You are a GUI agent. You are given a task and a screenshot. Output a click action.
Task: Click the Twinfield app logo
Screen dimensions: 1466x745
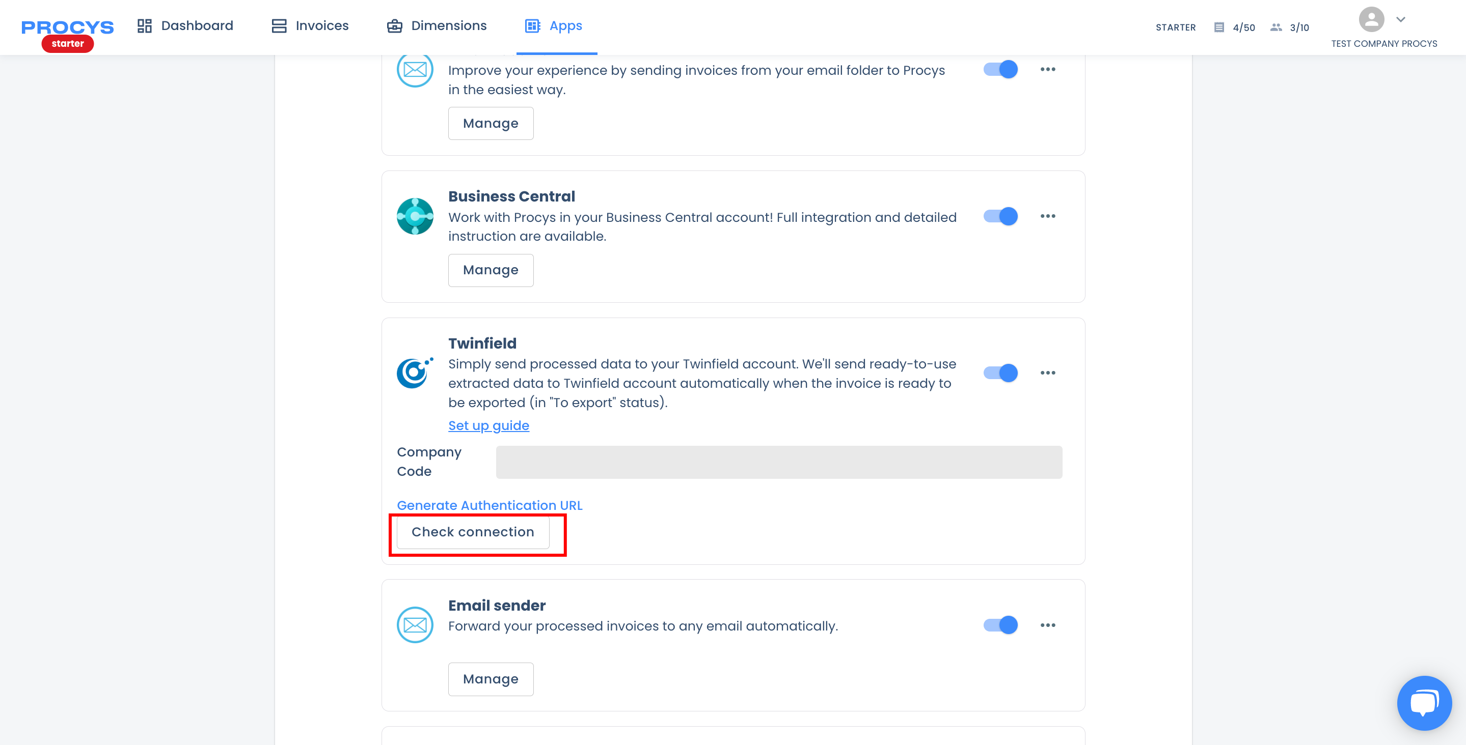point(415,372)
